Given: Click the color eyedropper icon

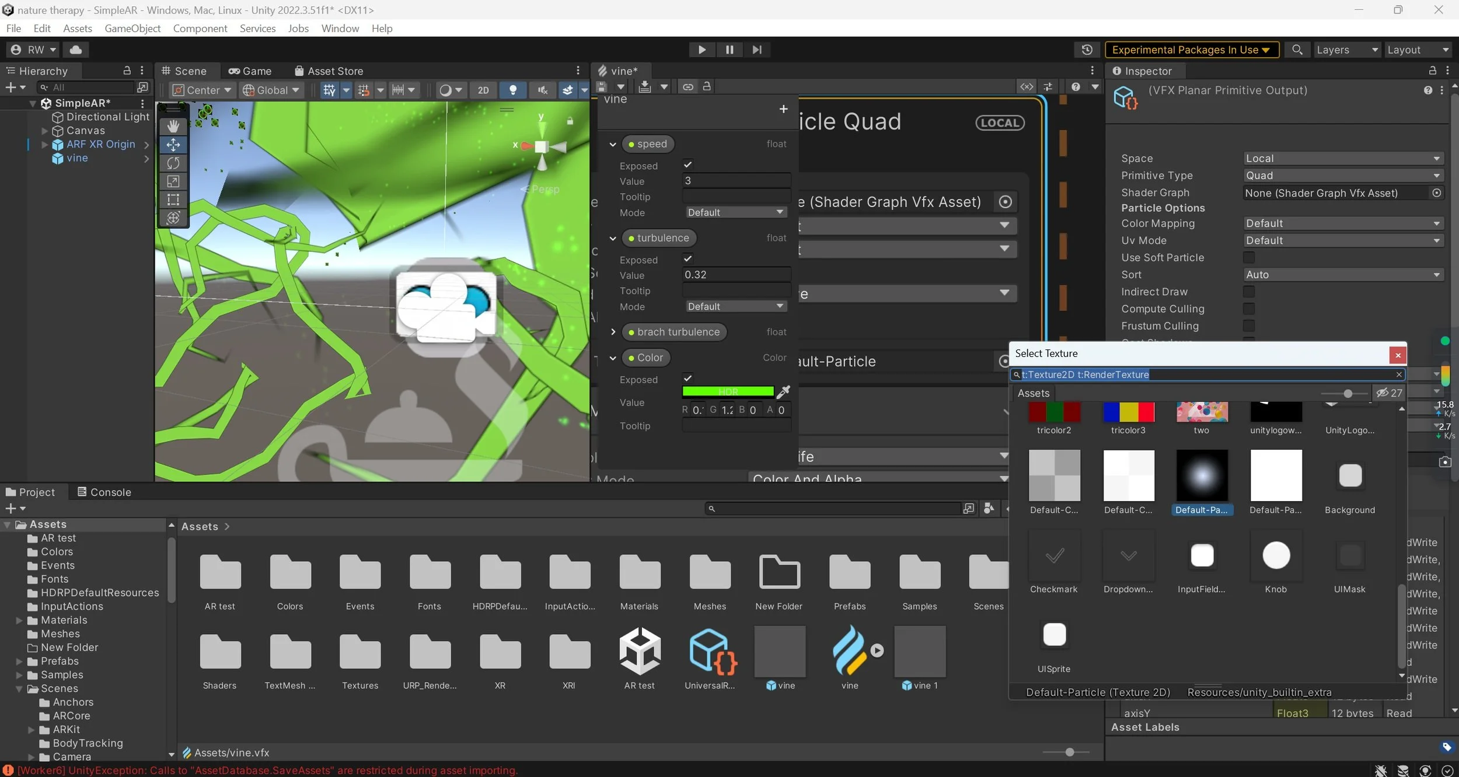Looking at the screenshot, I should pos(783,392).
